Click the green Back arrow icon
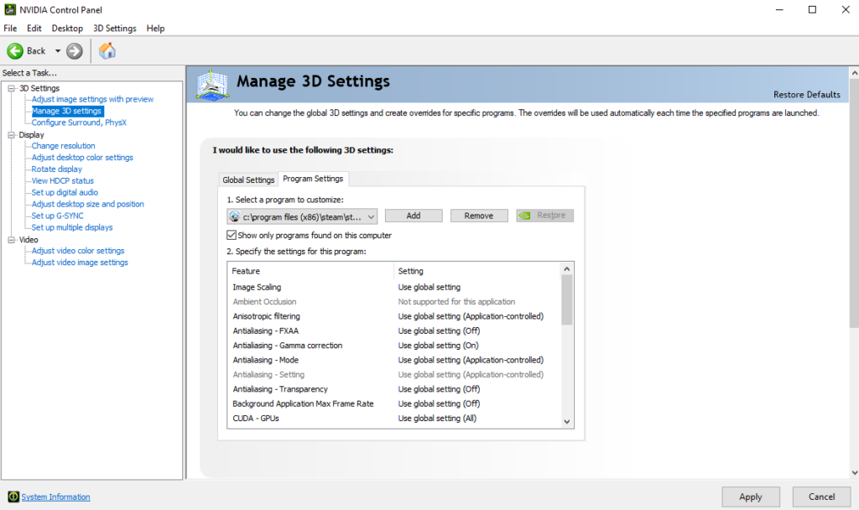 tap(15, 51)
